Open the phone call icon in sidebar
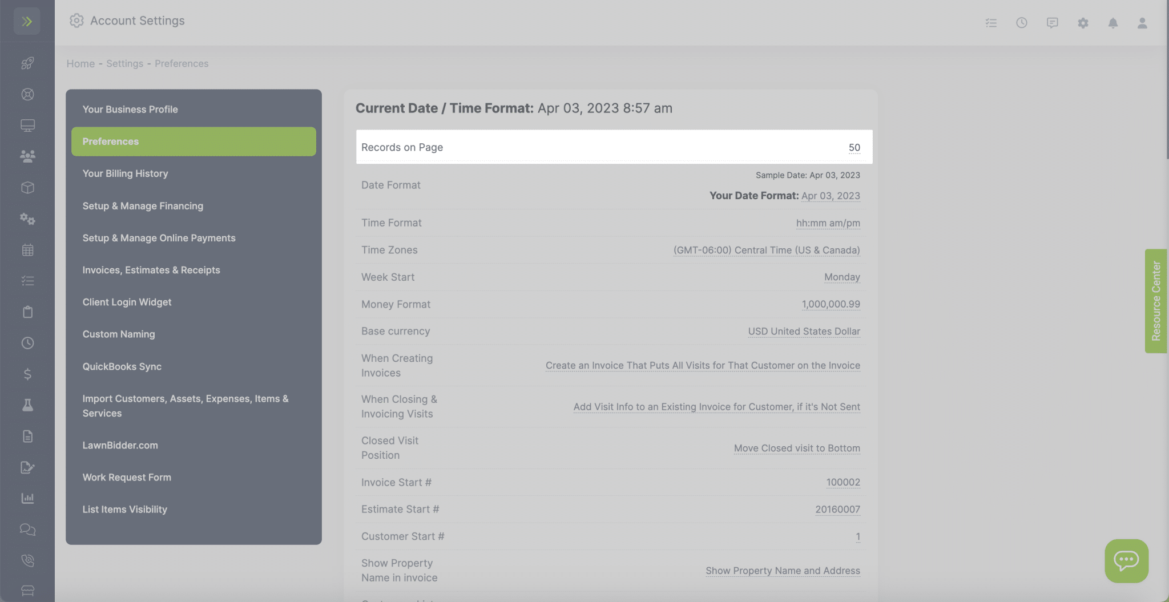This screenshot has height=602, width=1169. 27,560
